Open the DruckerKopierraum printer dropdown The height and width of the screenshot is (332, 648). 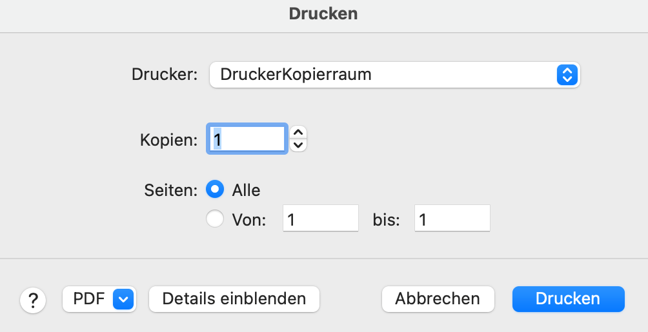tap(394, 75)
